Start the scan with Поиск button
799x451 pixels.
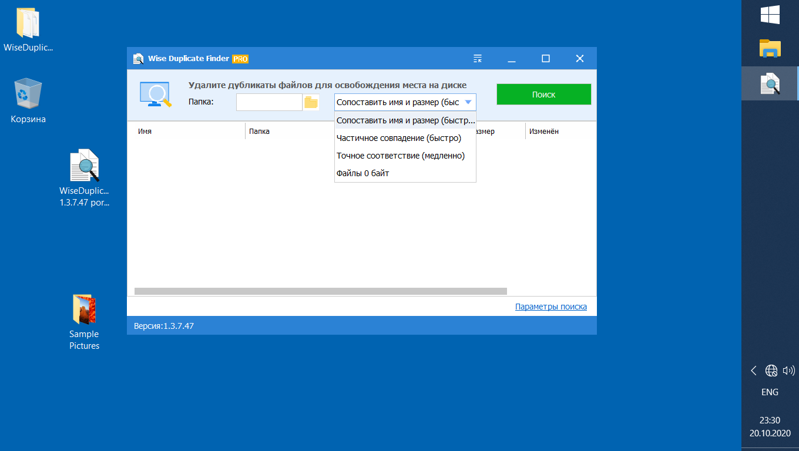tap(544, 95)
